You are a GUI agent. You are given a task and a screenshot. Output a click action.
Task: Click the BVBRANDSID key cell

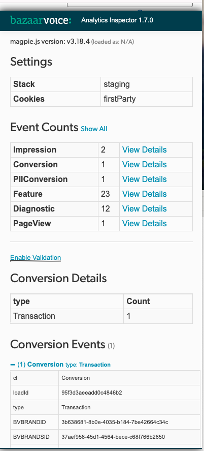coord(35,437)
